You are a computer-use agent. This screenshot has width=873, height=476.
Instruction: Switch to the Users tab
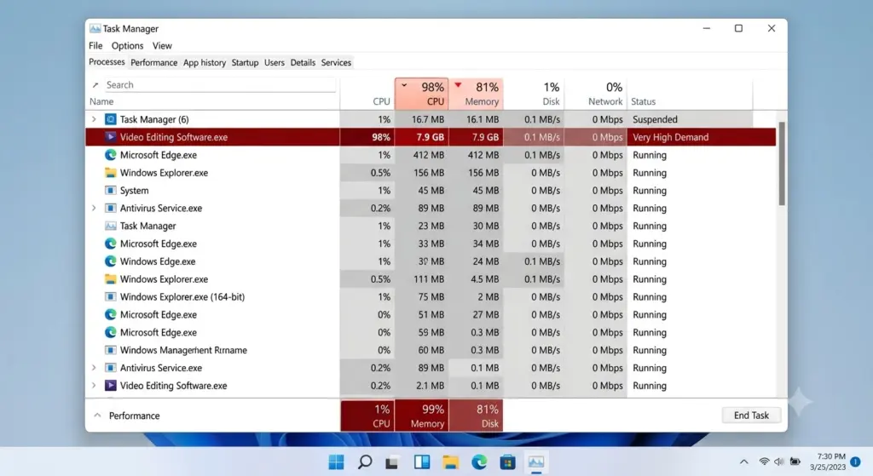pos(274,62)
